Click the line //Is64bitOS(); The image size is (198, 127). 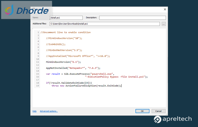click(x=56, y=44)
